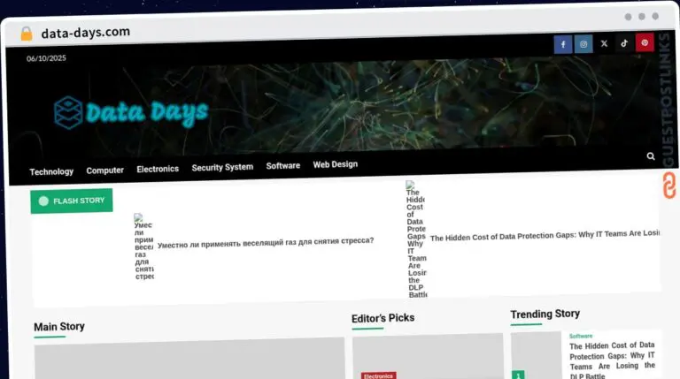Click the broken thumbnail of Russian story
Image resolution: width=680 pixels, height=379 pixels.
click(143, 246)
